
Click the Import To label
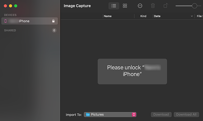(x=74, y=115)
